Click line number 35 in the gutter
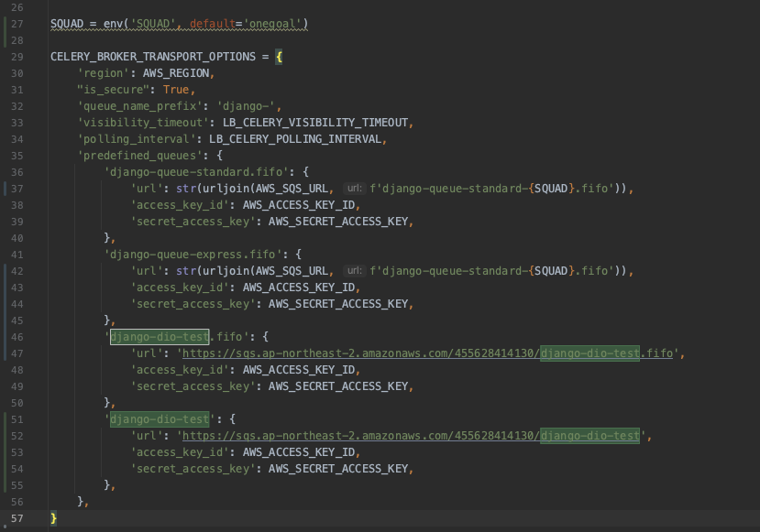 (17, 156)
